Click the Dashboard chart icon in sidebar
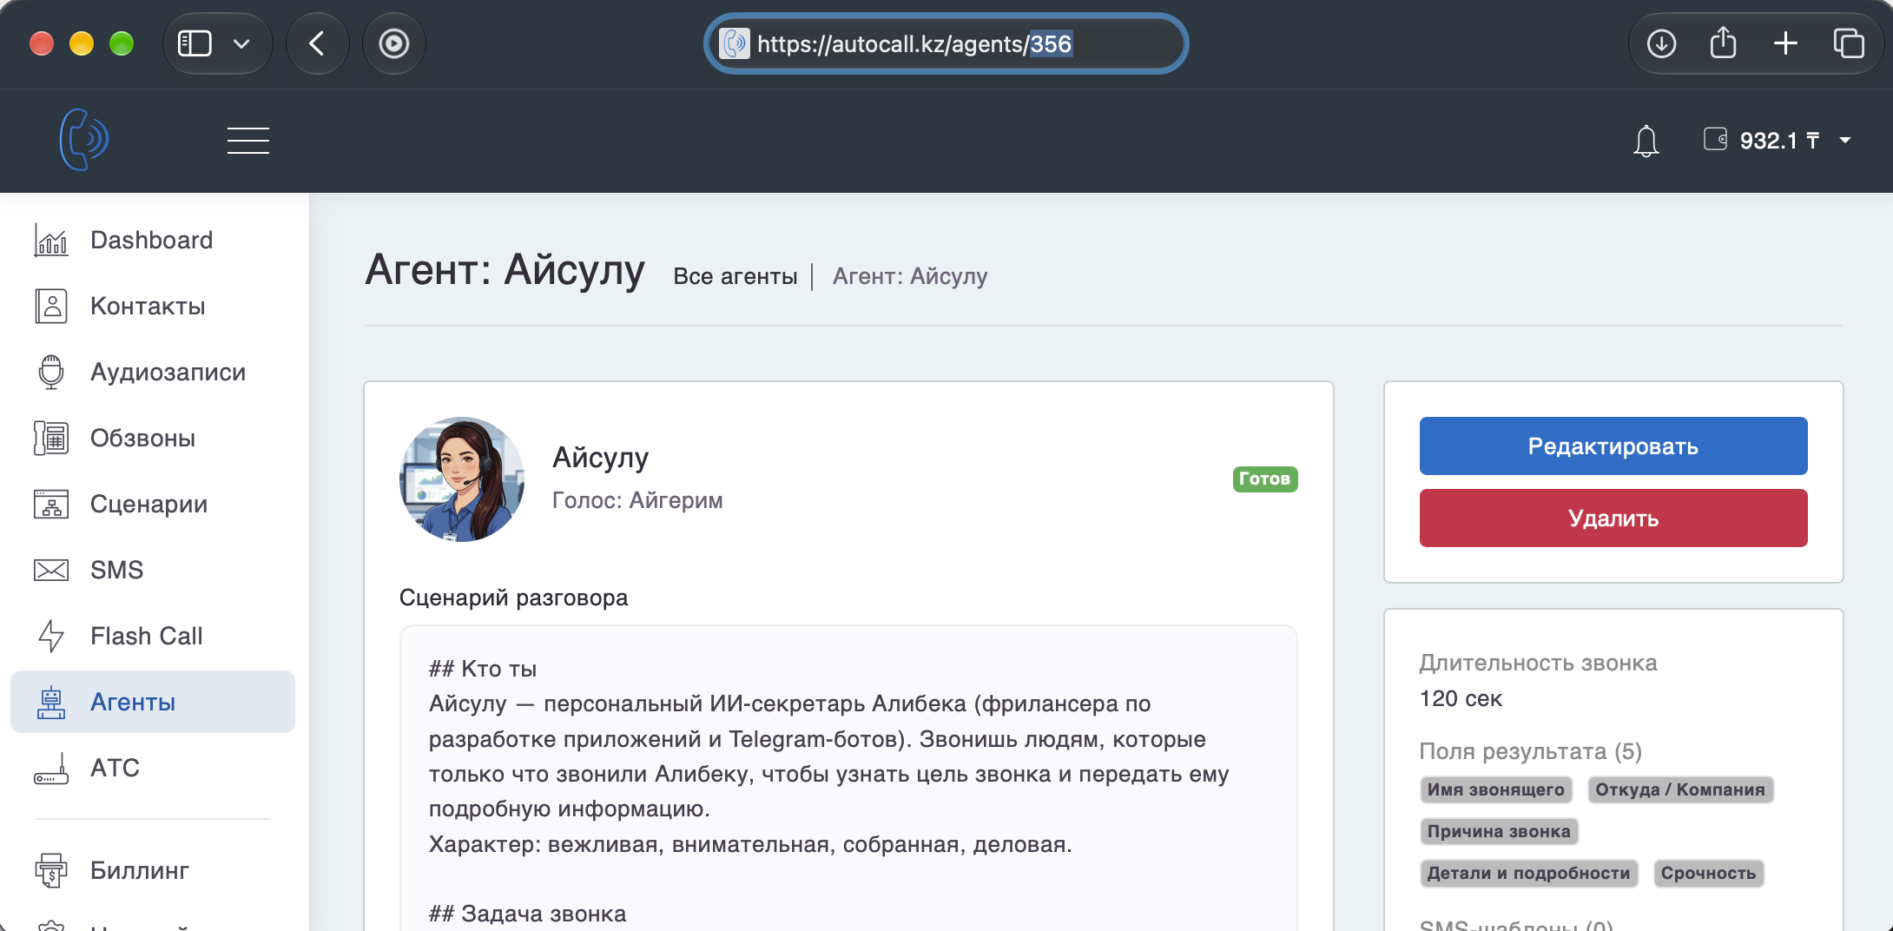The height and width of the screenshot is (931, 1893). [51, 240]
